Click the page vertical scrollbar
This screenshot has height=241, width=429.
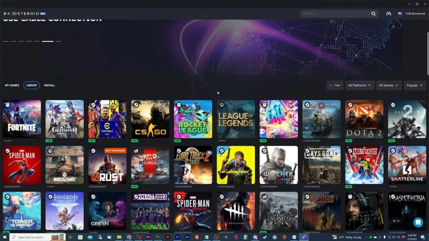coord(428,53)
